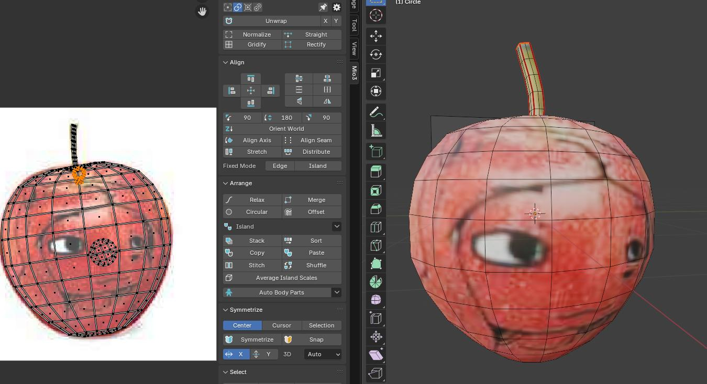Viewport: 707px width, 384px height.
Task: Select the Scale tool
Action: [375, 73]
